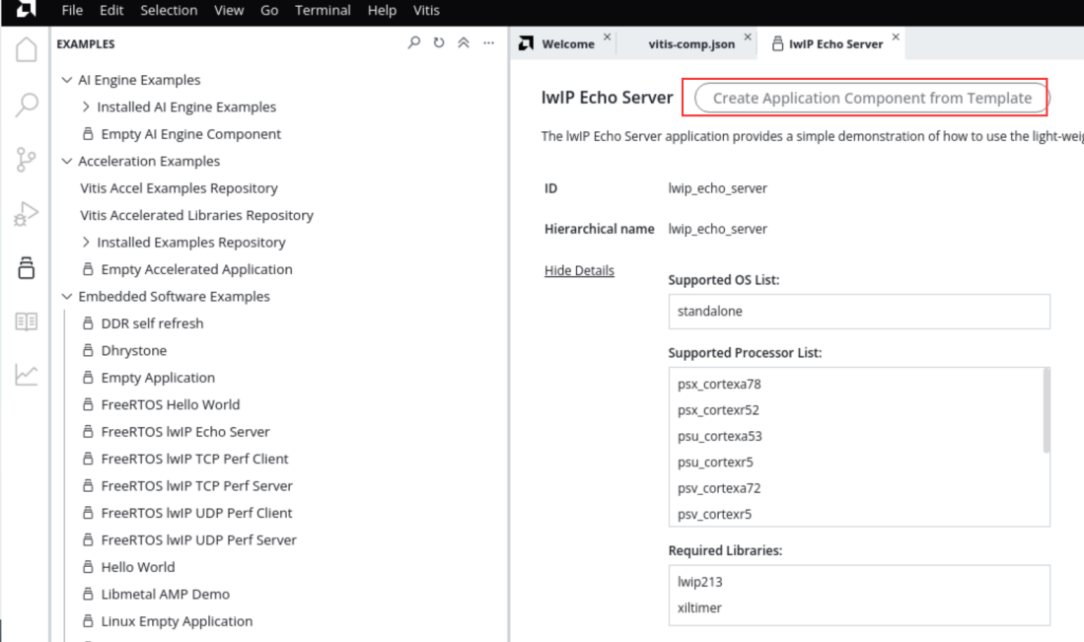Switch to the lwIP Echo Server tab
Image resolution: width=1084 pixels, height=642 pixels.
click(835, 43)
